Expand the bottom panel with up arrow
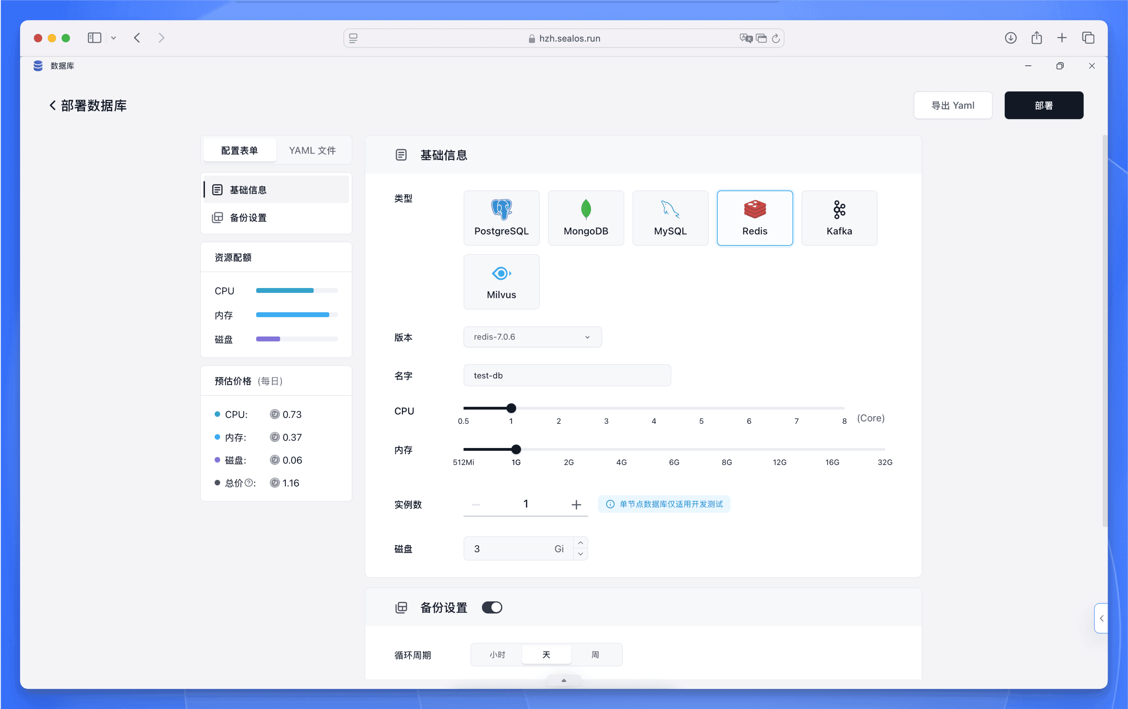The width and height of the screenshot is (1128, 709). coord(564,680)
